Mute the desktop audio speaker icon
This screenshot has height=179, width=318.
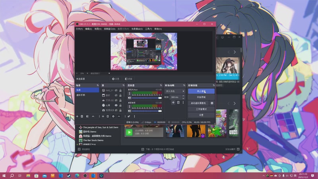[x=130, y=111]
